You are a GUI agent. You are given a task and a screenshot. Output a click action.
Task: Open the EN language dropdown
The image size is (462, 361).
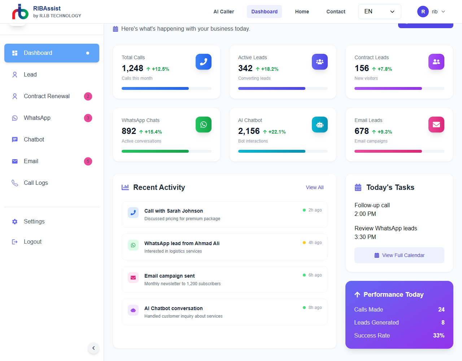click(x=379, y=12)
